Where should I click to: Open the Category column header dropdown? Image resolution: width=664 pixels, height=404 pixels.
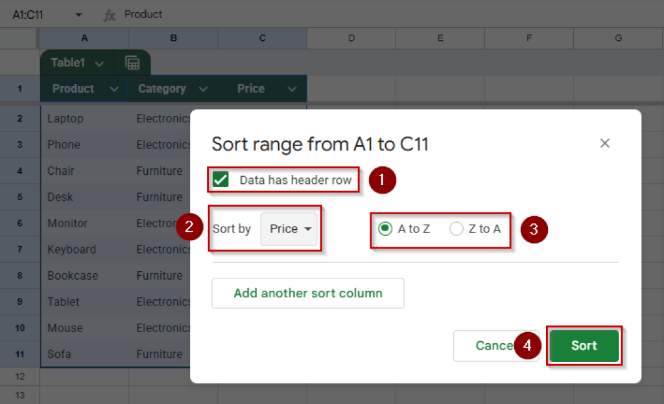203,89
